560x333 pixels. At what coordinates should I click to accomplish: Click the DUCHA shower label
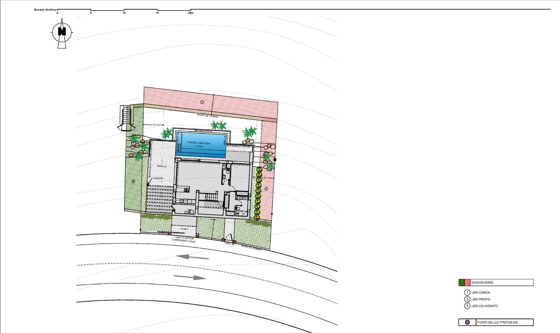pos(159,178)
